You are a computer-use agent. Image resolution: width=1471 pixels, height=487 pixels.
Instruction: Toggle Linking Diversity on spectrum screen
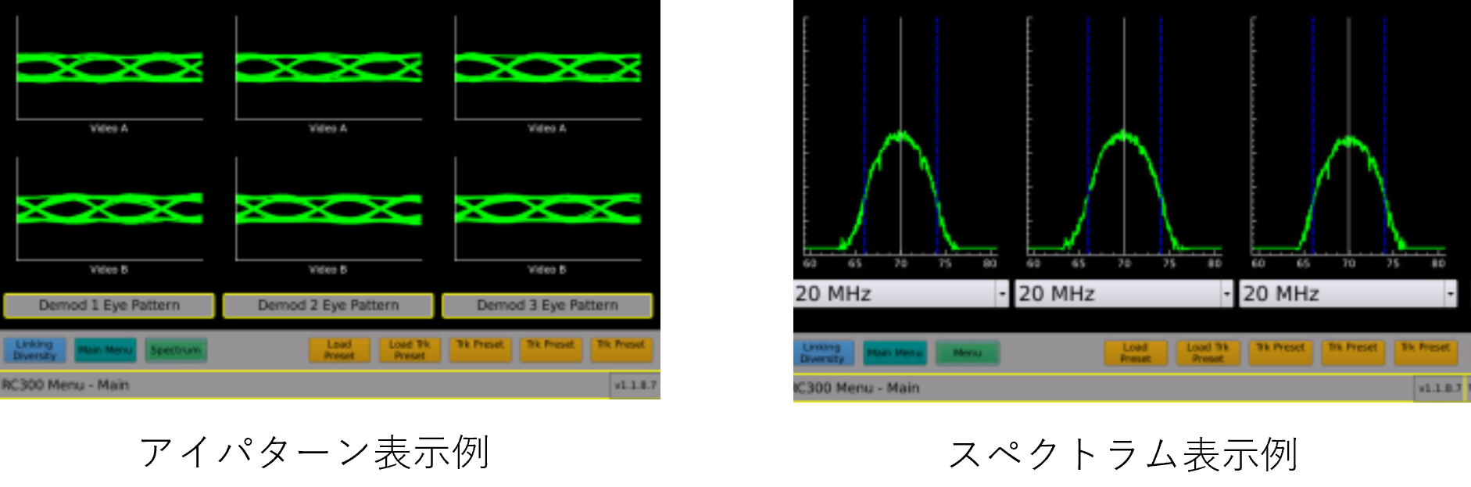(822, 353)
